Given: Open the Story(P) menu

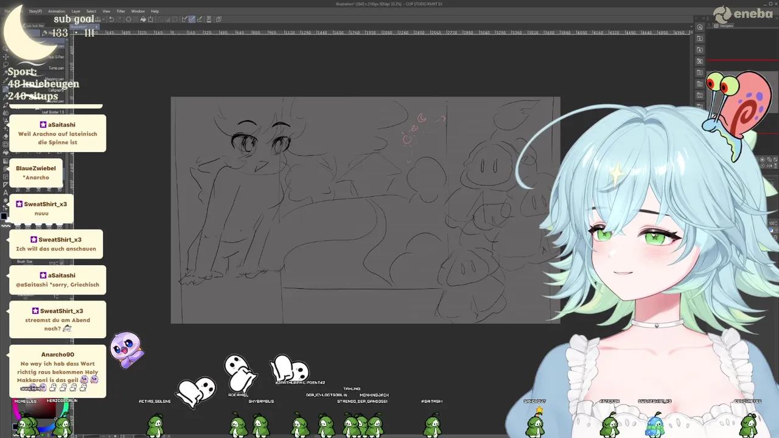Looking at the screenshot, I should [35, 12].
